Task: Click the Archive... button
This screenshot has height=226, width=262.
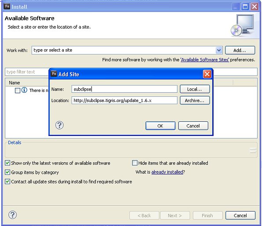Action: pyautogui.click(x=195, y=100)
